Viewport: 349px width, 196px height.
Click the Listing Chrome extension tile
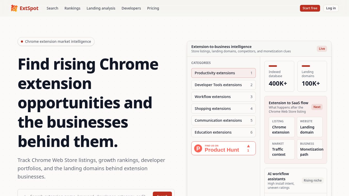(282, 127)
